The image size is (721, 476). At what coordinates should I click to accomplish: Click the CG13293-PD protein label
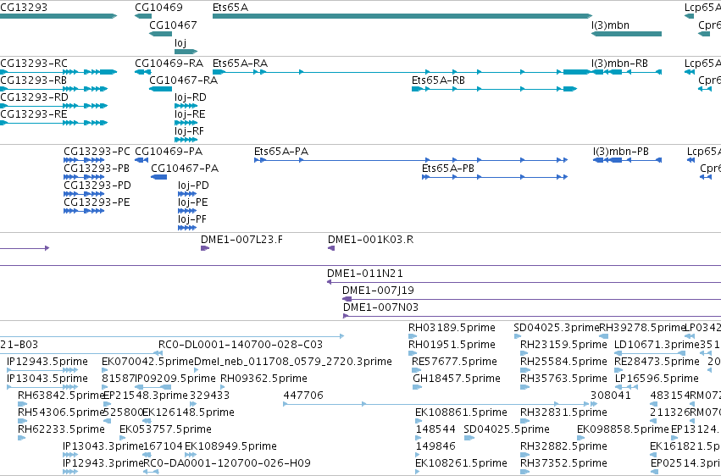[x=97, y=185]
